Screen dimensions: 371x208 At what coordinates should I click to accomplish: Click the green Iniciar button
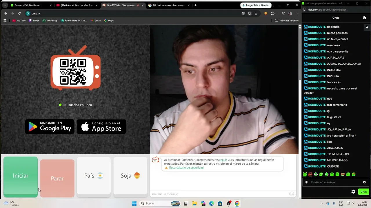(21, 177)
